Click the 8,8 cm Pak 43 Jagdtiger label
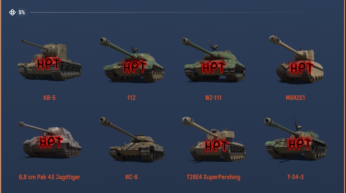 point(49,177)
